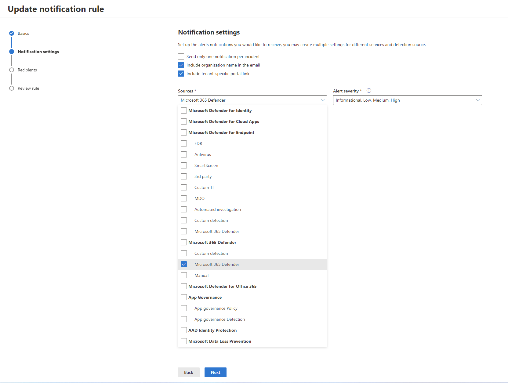
Task: Uncheck Include tenant-specific portal link
Action: pyautogui.click(x=181, y=74)
